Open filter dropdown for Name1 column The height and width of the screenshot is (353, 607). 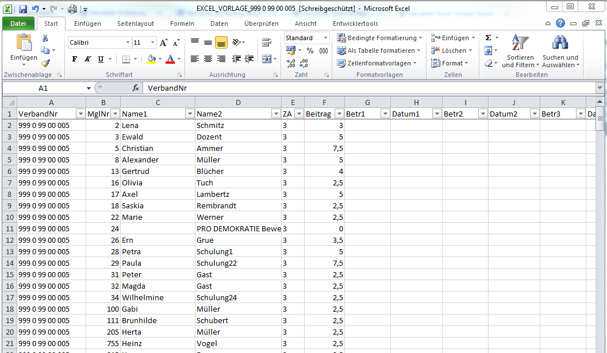point(189,114)
